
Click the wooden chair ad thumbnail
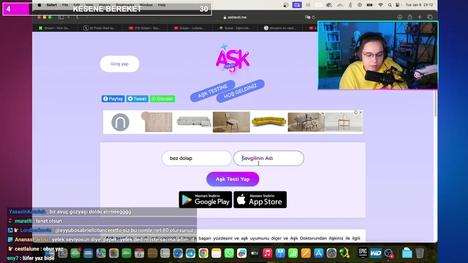231,122
